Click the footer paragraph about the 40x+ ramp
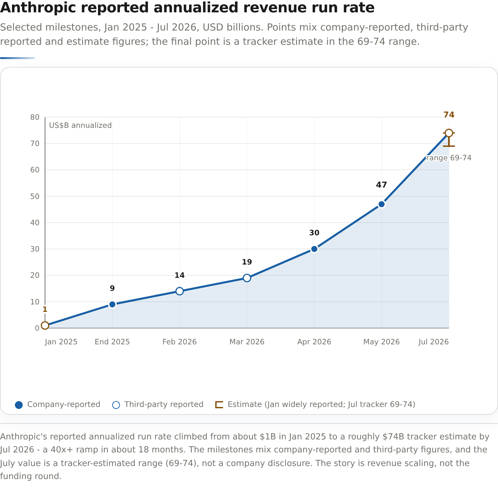The height and width of the screenshot is (492, 498). pyautogui.click(x=245, y=456)
